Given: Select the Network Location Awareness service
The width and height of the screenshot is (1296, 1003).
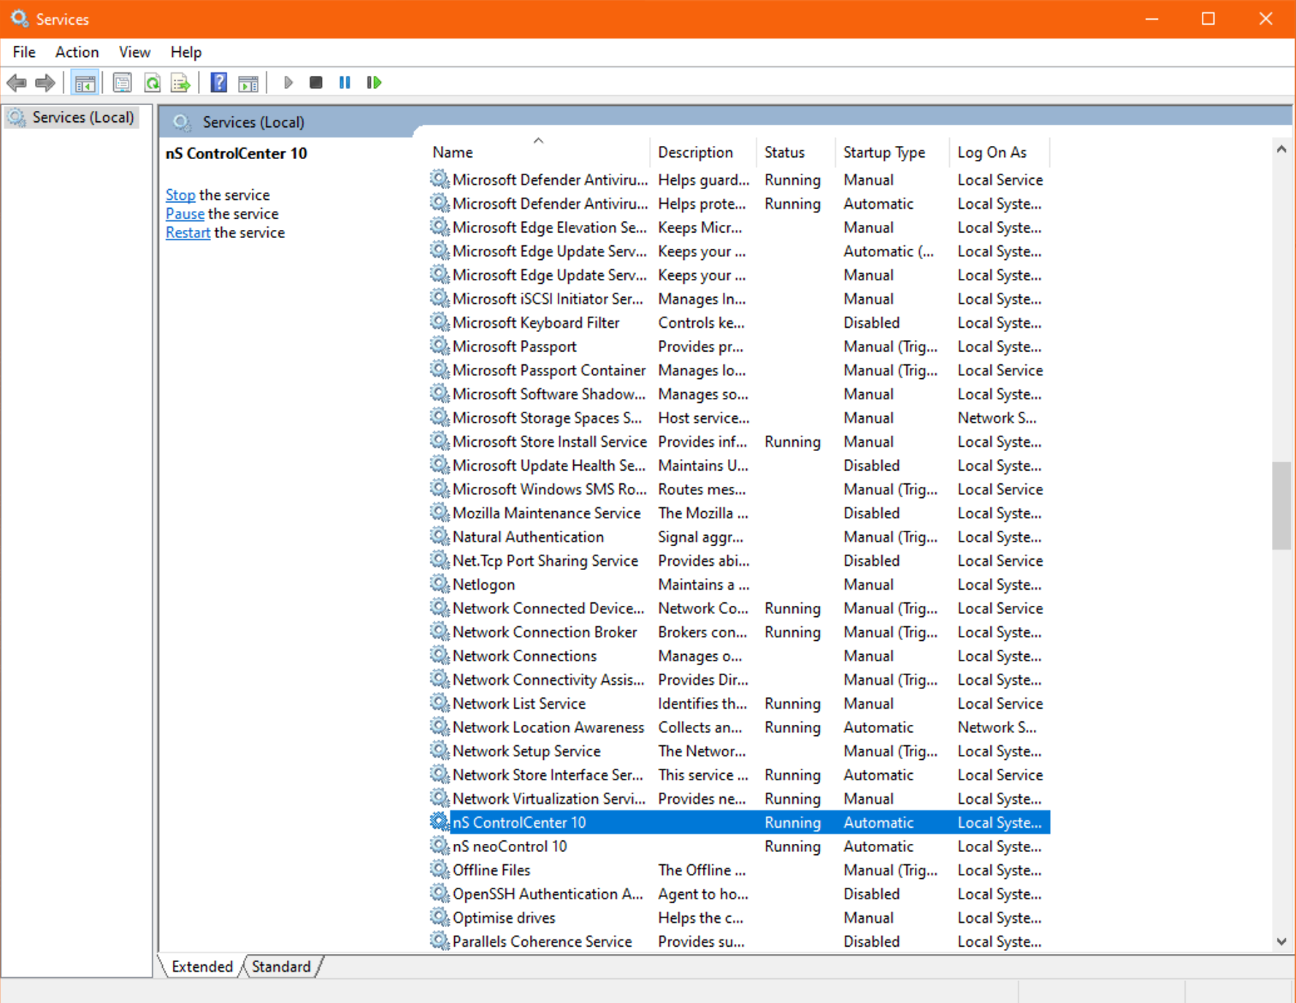Looking at the screenshot, I should 739,727.
